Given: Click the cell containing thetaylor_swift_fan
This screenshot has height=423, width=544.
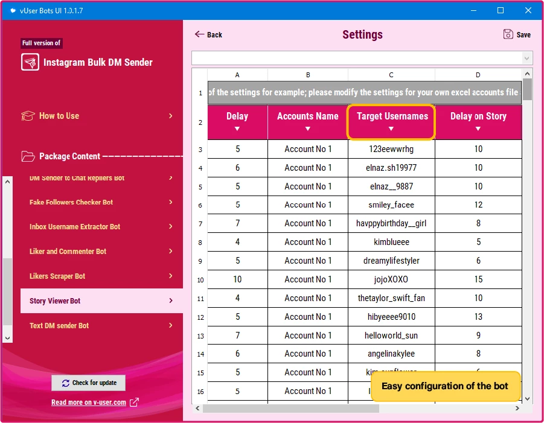Looking at the screenshot, I should (391, 298).
